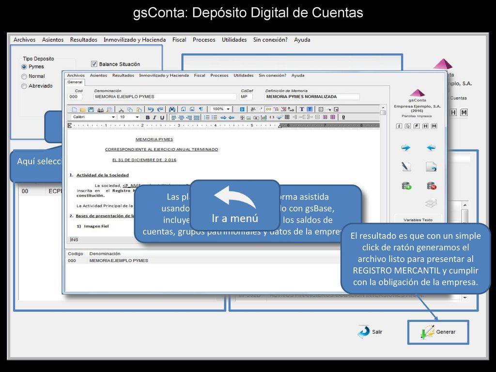Click the edit pen document icon in side panel

(406, 167)
